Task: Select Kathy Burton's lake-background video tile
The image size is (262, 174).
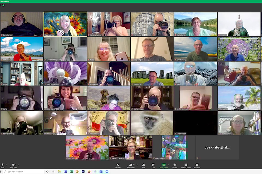Action: 196,24
